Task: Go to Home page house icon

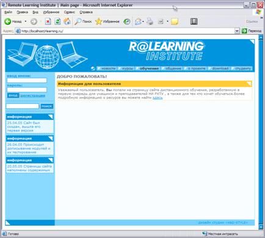Action: coord(67,21)
